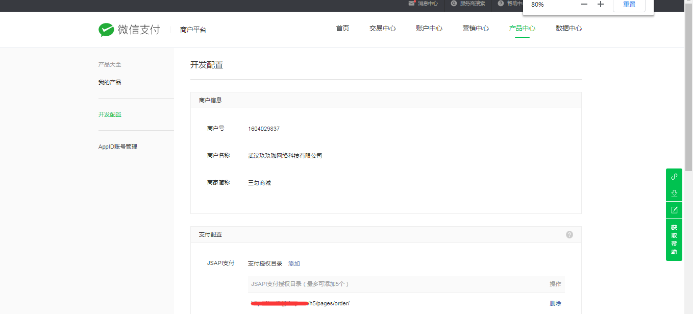Open 我的产品 in the left sidebar
This screenshot has width=693, height=314.
110,82
